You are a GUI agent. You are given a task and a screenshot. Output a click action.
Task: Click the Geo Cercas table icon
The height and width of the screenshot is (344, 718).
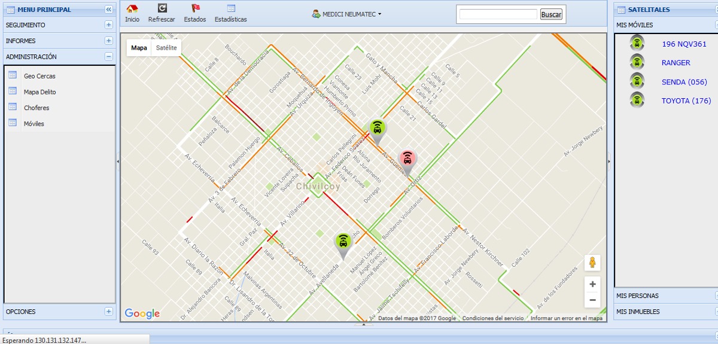(13, 75)
